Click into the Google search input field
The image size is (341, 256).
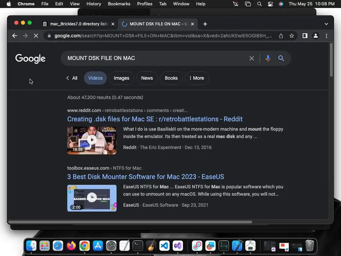click(x=157, y=58)
